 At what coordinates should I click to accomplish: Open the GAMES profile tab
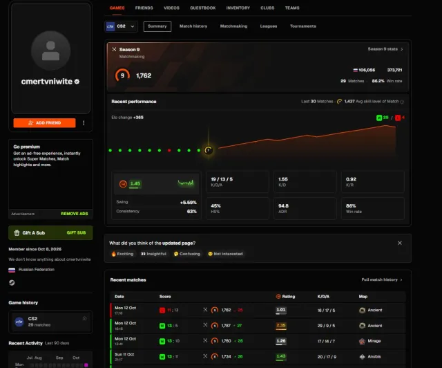(117, 8)
